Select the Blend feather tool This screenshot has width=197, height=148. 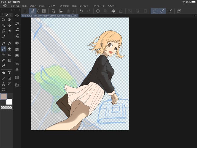[3, 60]
